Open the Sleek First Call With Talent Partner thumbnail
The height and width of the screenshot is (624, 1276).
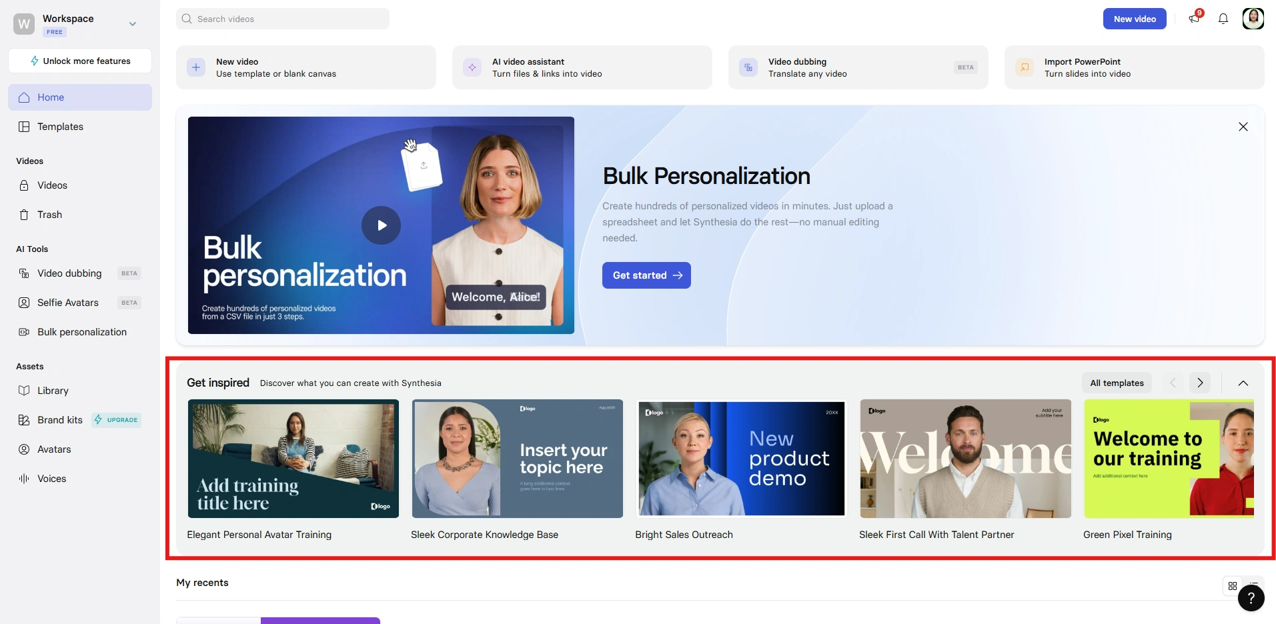pos(966,459)
